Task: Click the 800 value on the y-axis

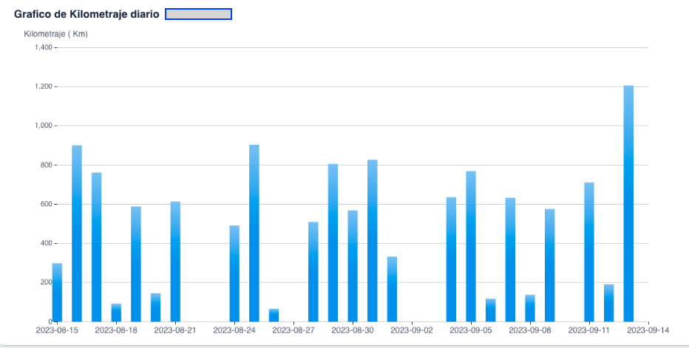Action: point(45,165)
